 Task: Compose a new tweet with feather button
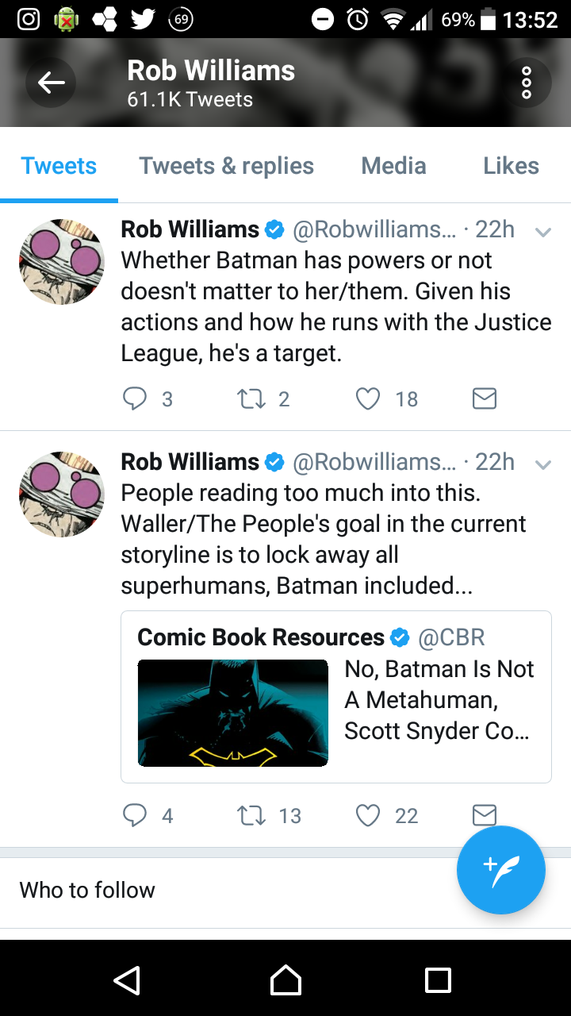coord(501,870)
